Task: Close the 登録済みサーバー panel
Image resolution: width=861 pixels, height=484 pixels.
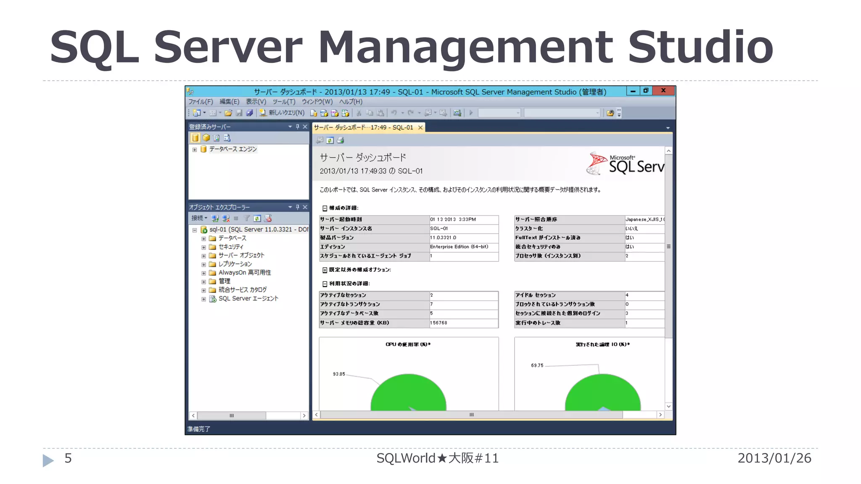Action: pyautogui.click(x=305, y=126)
